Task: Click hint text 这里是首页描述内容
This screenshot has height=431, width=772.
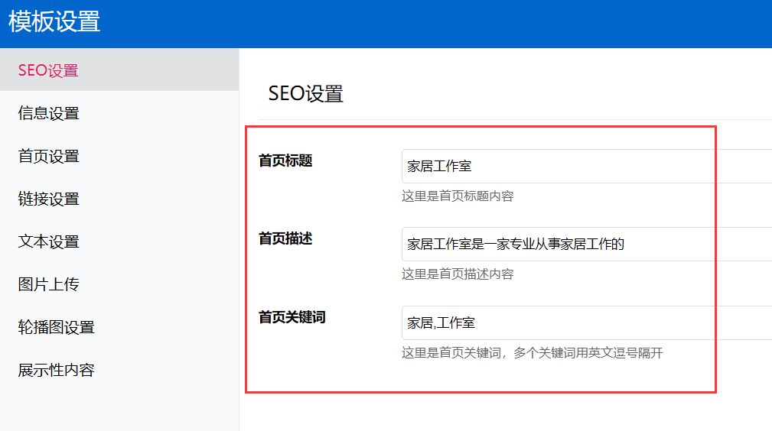Action: pyautogui.click(x=458, y=274)
